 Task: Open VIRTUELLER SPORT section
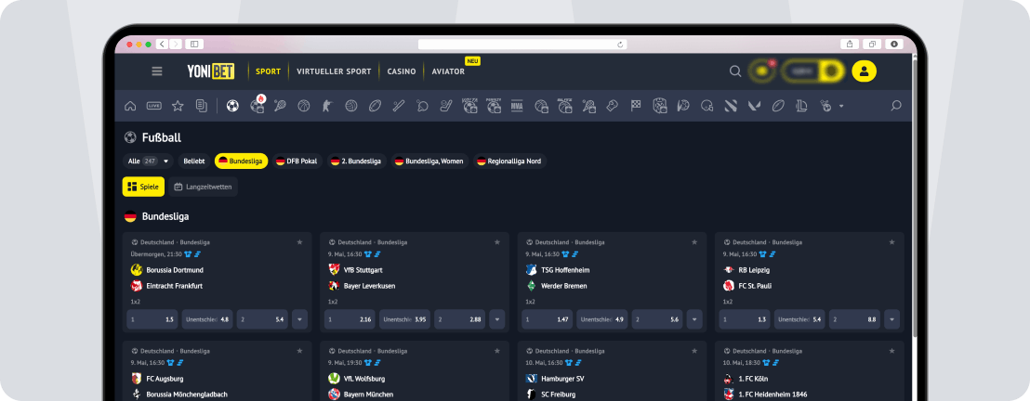point(334,71)
